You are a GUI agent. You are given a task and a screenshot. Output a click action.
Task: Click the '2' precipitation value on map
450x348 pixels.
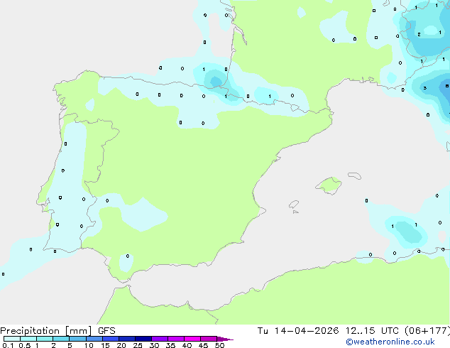coord(419,35)
